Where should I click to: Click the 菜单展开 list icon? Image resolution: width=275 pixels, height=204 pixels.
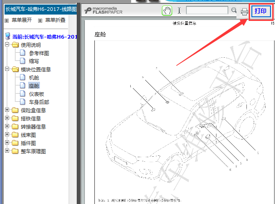pos(7,20)
